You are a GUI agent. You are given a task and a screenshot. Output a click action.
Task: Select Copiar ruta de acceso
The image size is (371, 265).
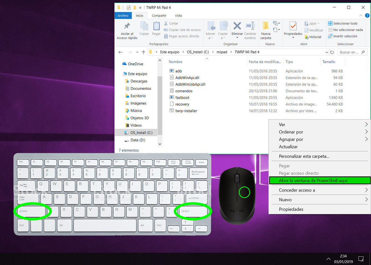point(182,30)
